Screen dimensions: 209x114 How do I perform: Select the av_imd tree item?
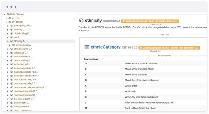pos(16,18)
